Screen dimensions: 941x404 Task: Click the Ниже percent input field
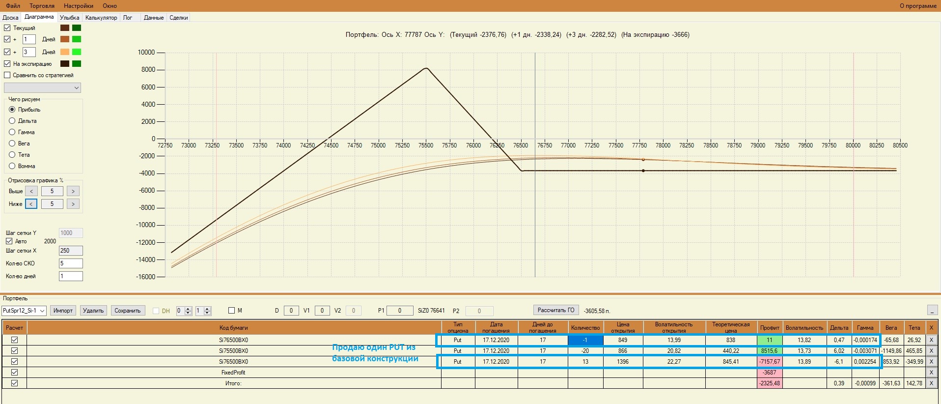pos(52,204)
